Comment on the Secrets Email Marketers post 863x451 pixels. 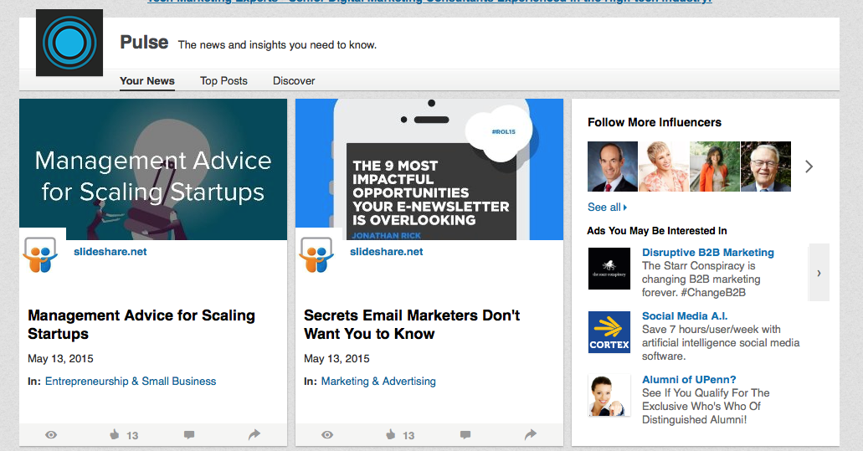[465, 435]
